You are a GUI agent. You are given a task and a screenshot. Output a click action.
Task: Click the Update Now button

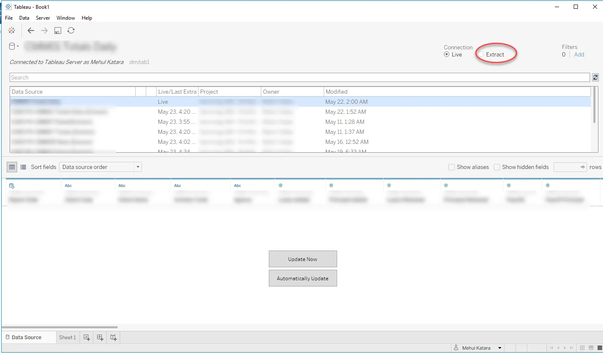coord(303,259)
